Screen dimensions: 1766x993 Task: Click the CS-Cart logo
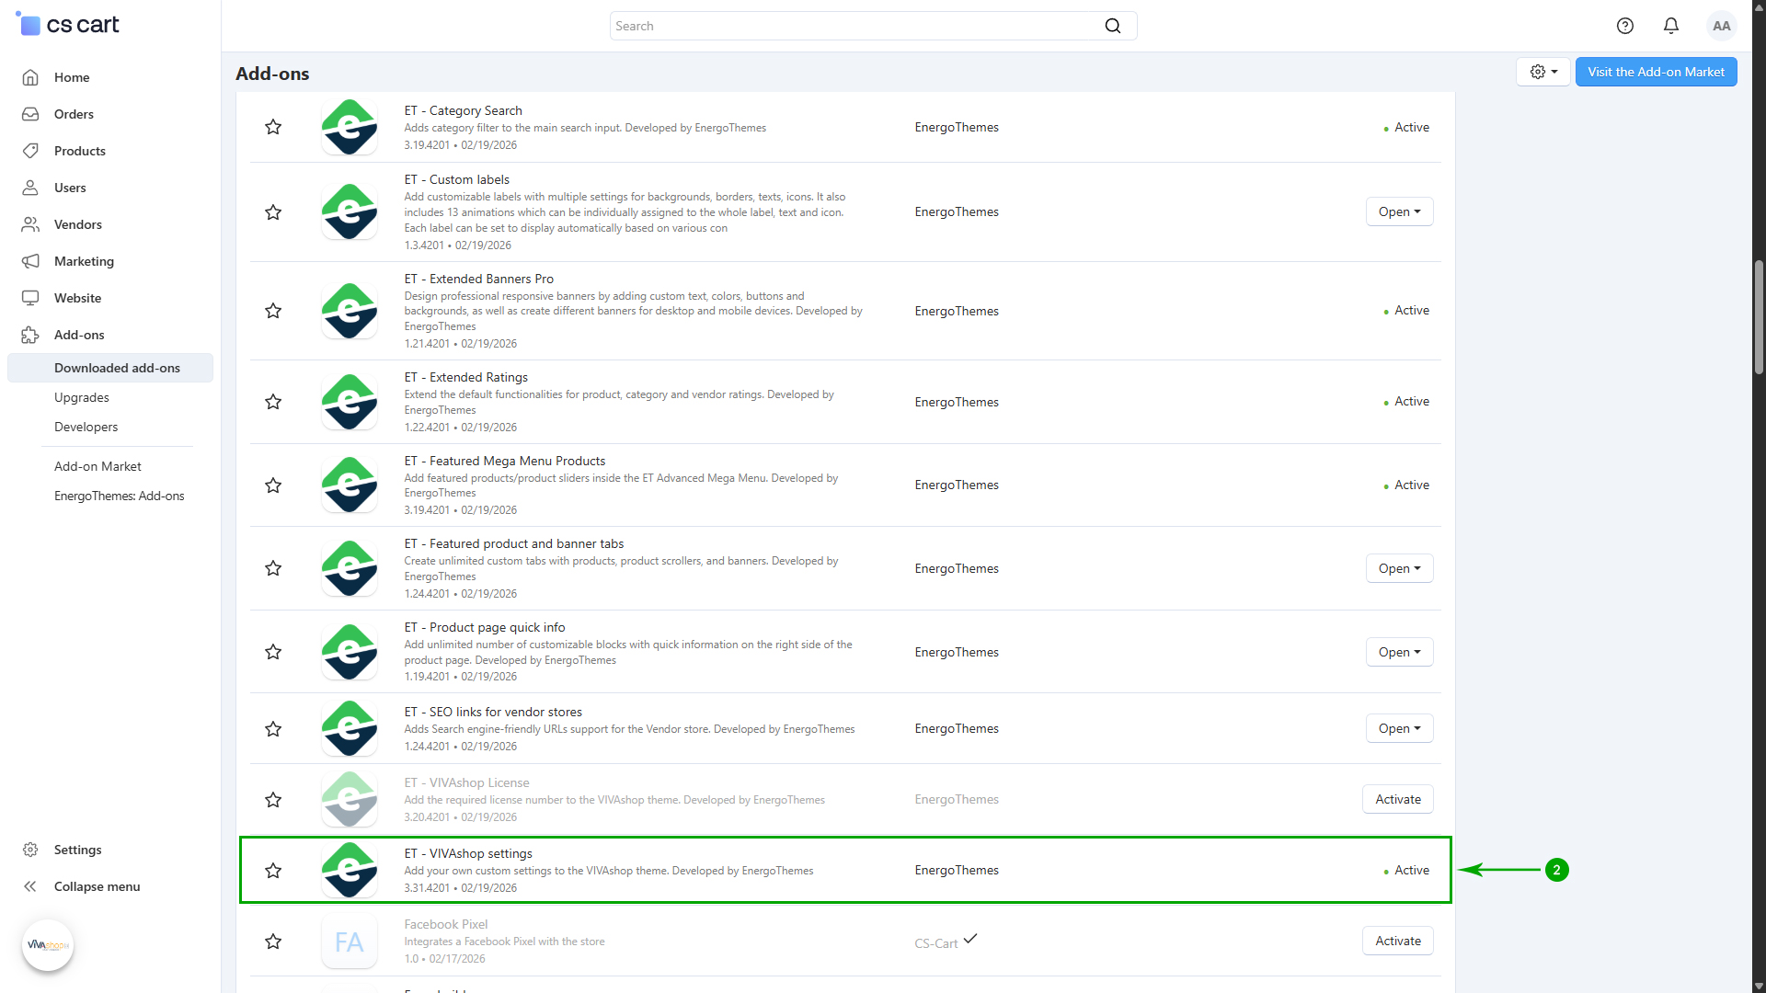point(69,25)
